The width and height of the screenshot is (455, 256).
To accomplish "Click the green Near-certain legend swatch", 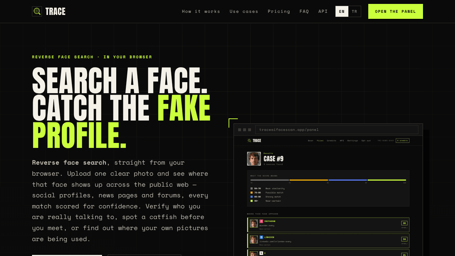I will coord(251,201).
